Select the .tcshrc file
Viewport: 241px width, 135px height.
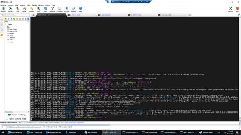click(x=10, y=40)
